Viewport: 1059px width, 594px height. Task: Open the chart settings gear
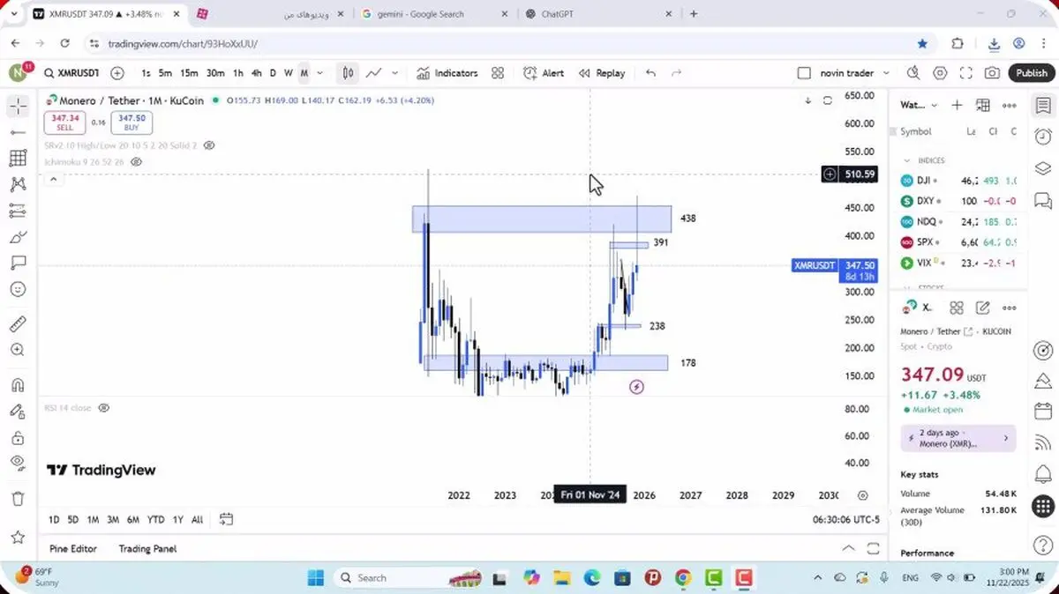(940, 73)
